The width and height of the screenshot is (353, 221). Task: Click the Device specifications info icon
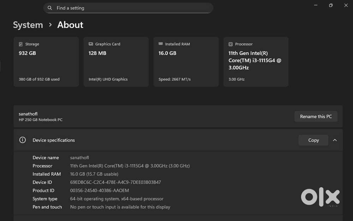point(23,140)
